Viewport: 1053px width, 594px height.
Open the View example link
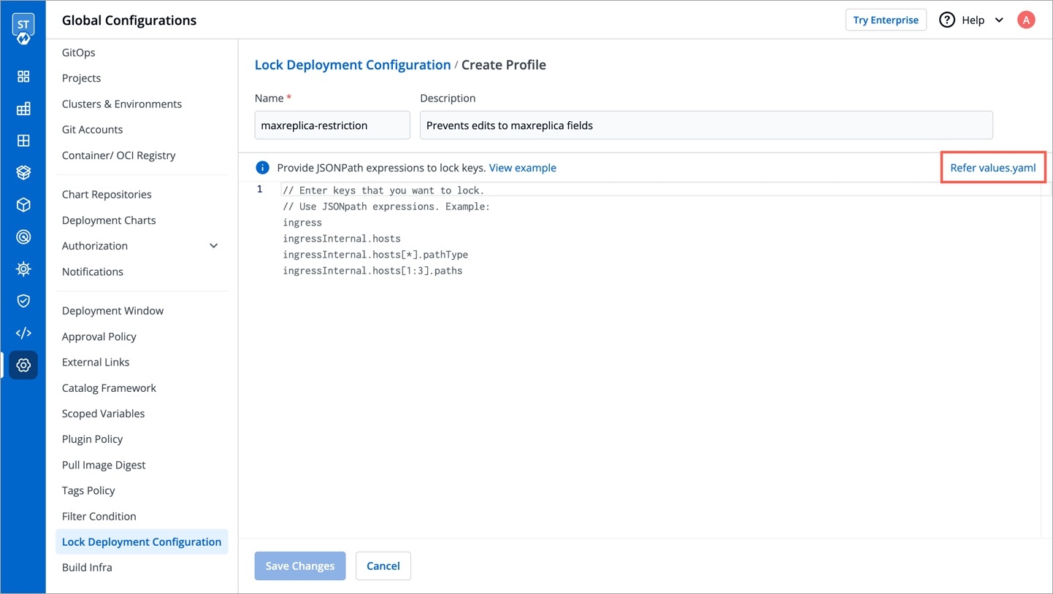(x=522, y=168)
